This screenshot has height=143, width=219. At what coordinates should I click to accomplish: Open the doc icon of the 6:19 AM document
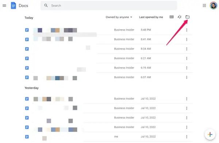(x=27, y=68)
